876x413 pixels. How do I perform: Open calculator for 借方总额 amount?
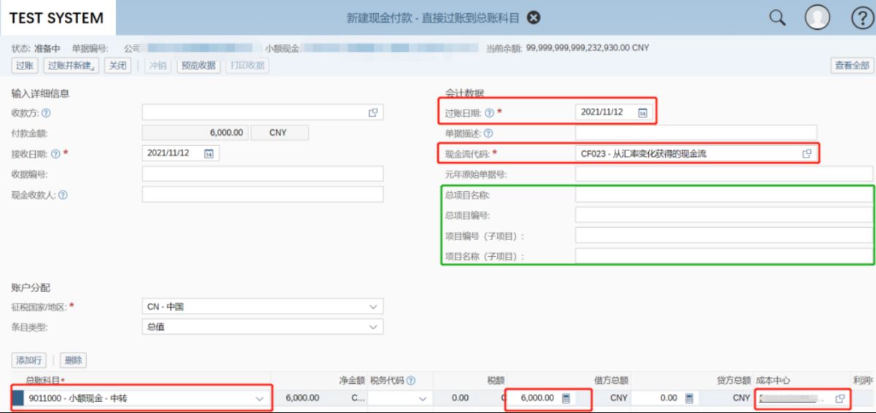566,398
